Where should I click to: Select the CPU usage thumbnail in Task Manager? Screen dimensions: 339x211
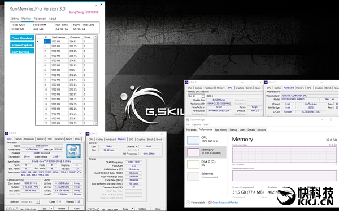pos(193,140)
